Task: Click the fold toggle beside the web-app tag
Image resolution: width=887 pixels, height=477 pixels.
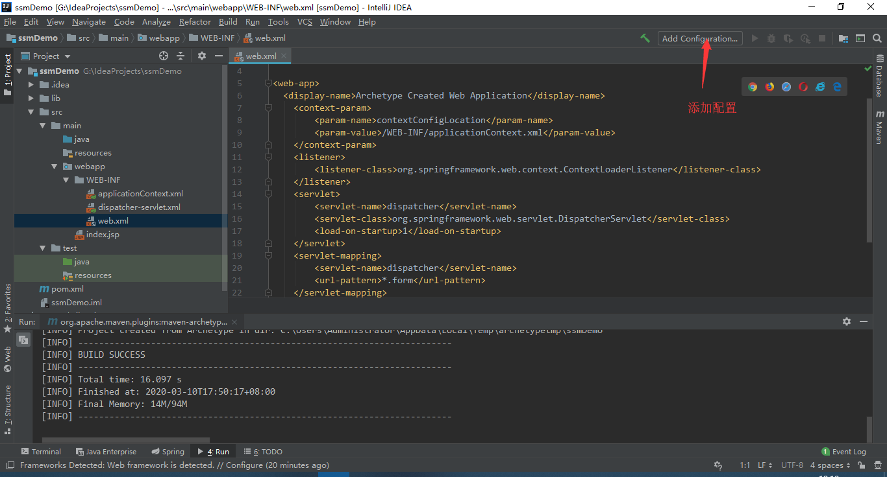Action: (268, 84)
